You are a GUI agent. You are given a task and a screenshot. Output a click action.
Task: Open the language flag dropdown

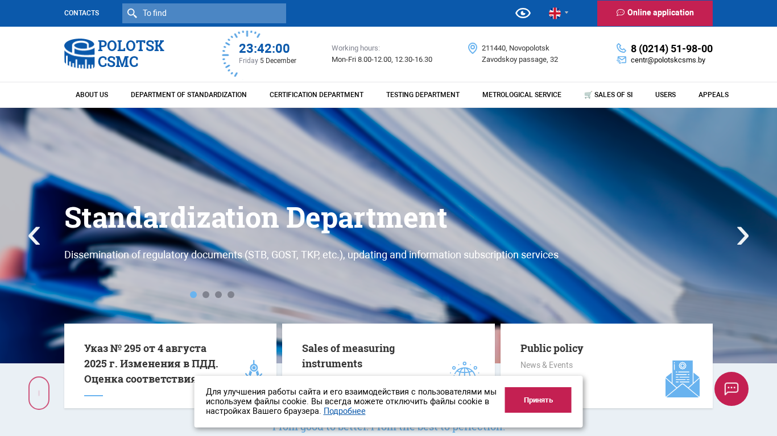point(559,13)
